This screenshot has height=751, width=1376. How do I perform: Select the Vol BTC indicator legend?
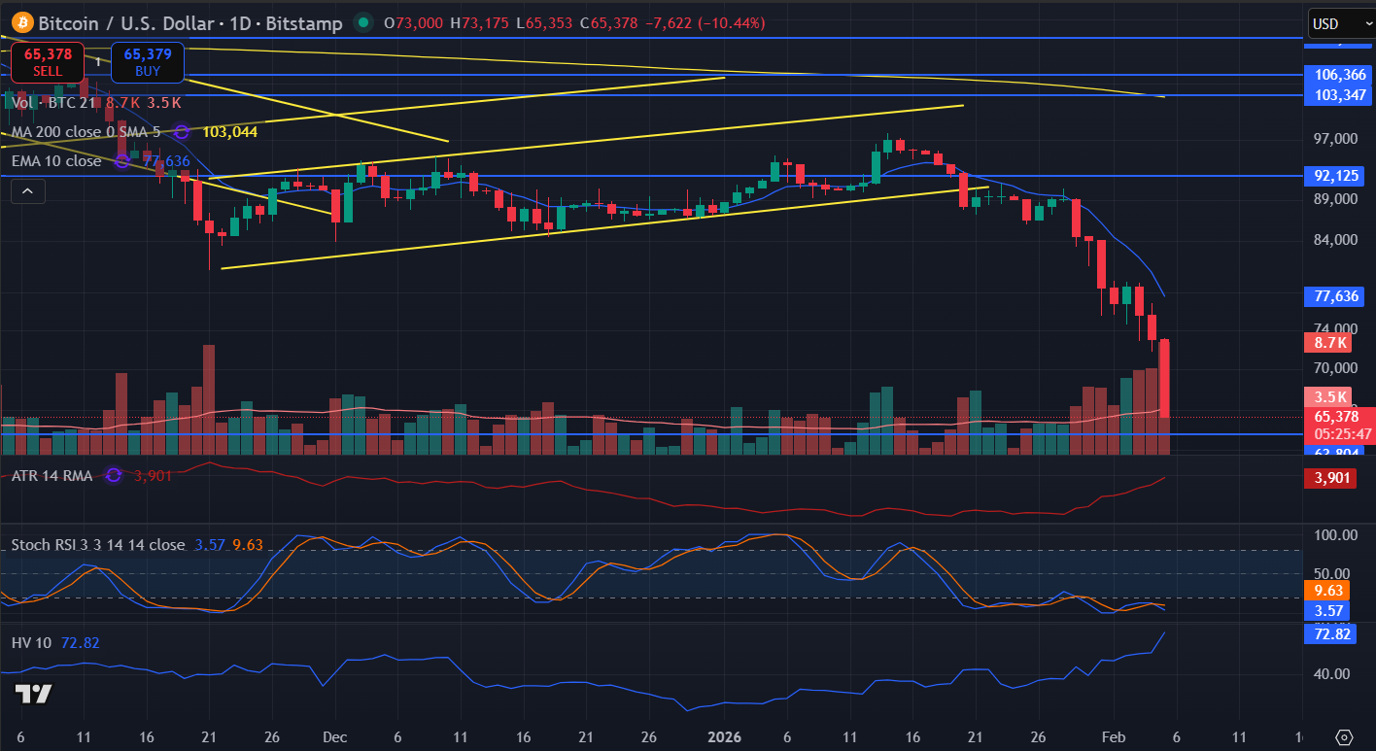pos(53,102)
